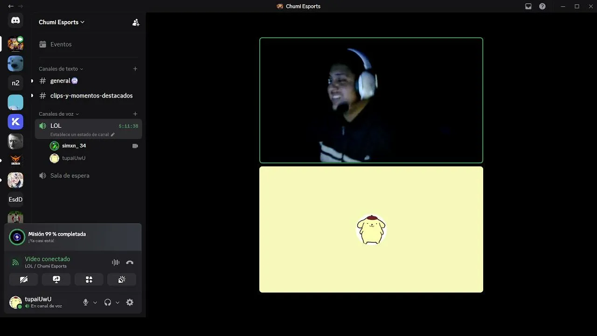Toggle screen sharing button

click(x=56, y=280)
